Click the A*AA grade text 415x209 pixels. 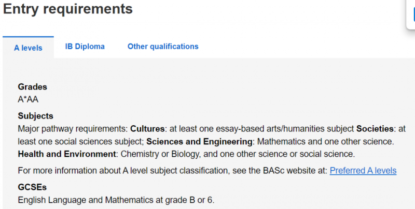(28, 99)
